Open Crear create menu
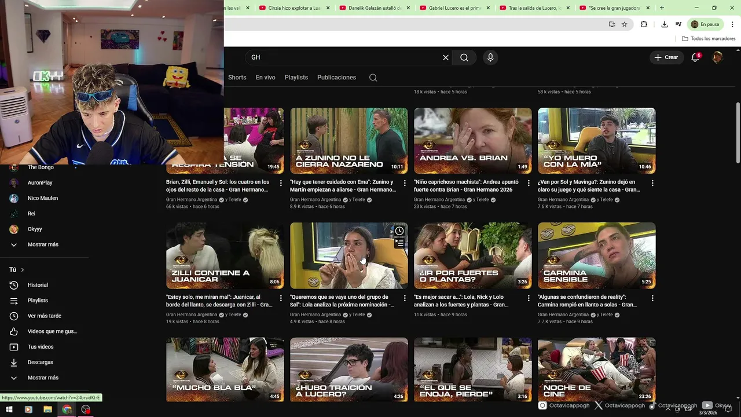 pos(666,57)
